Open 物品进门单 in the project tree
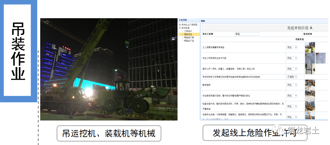 [189, 37]
